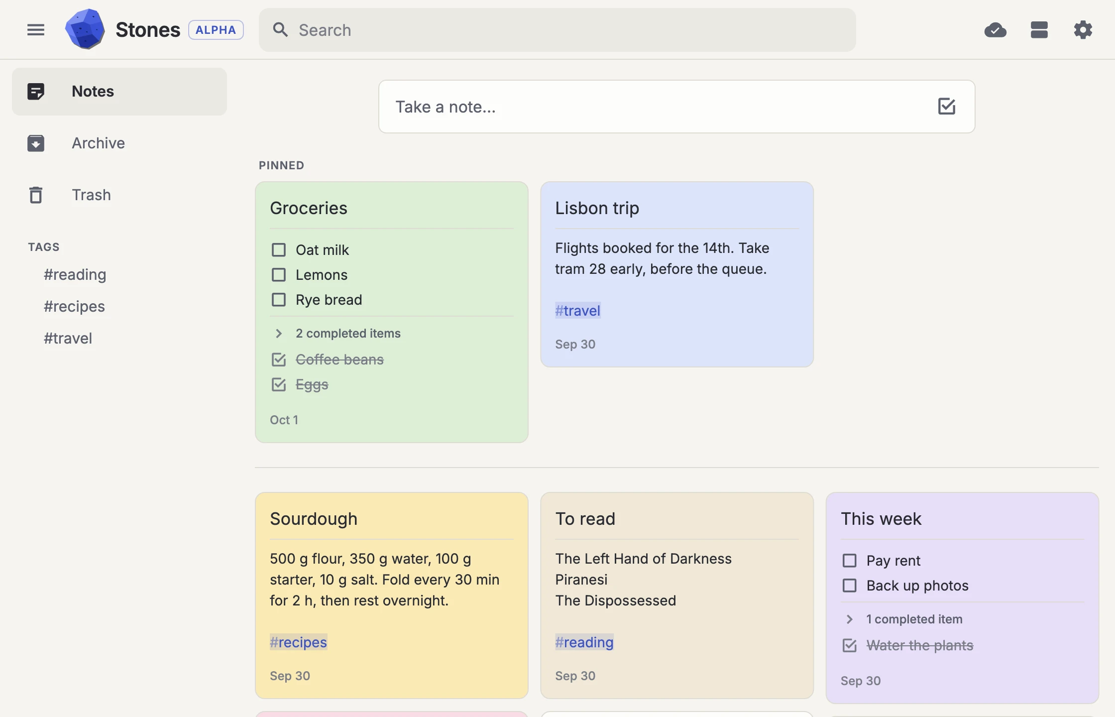
Task: Check the Back up photos item
Action: (x=850, y=586)
